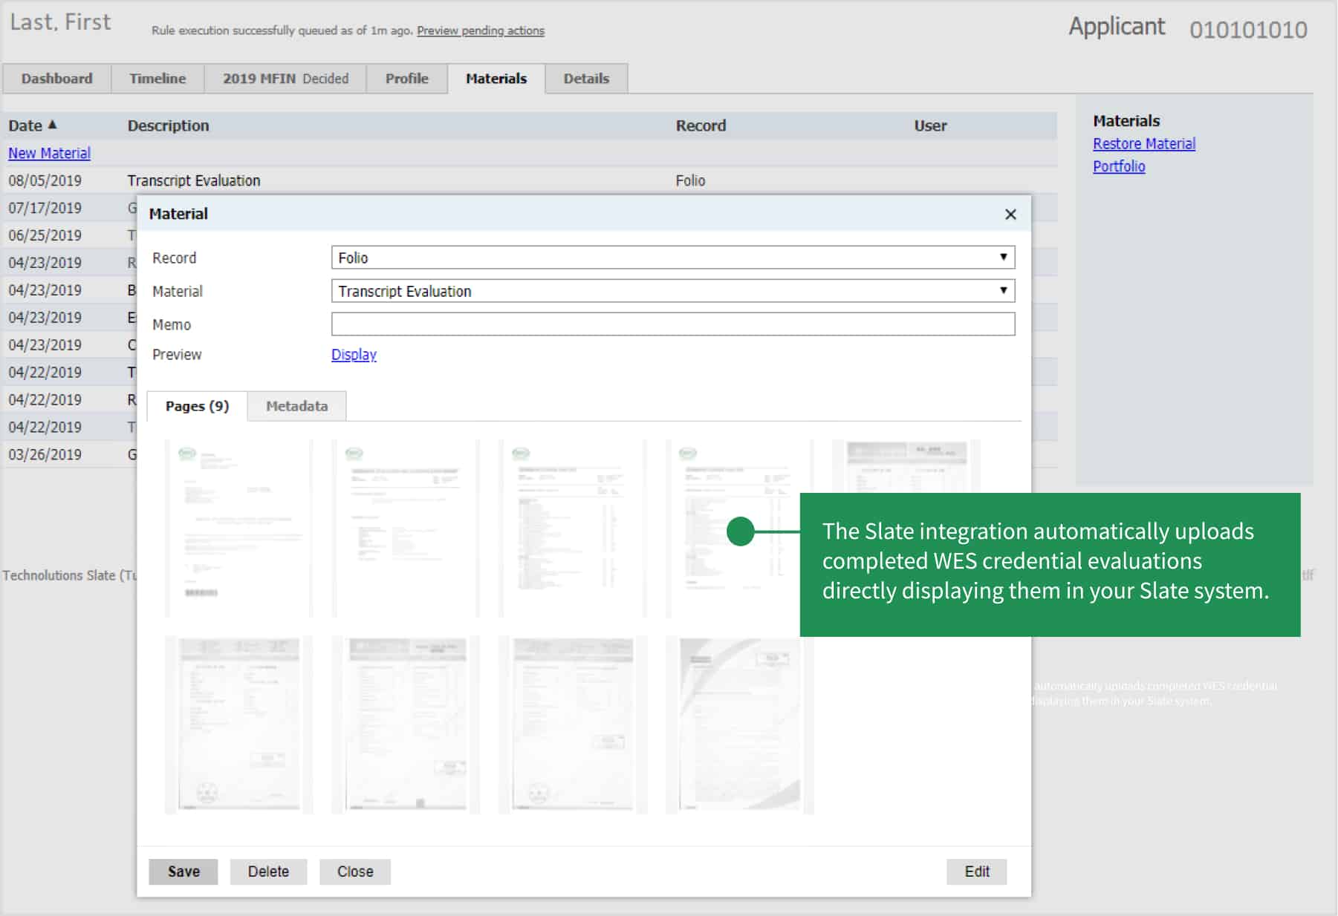This screenshot has height=916, width=1338.
Task: Open the first page thumbnail
Action: click(238, 528)
